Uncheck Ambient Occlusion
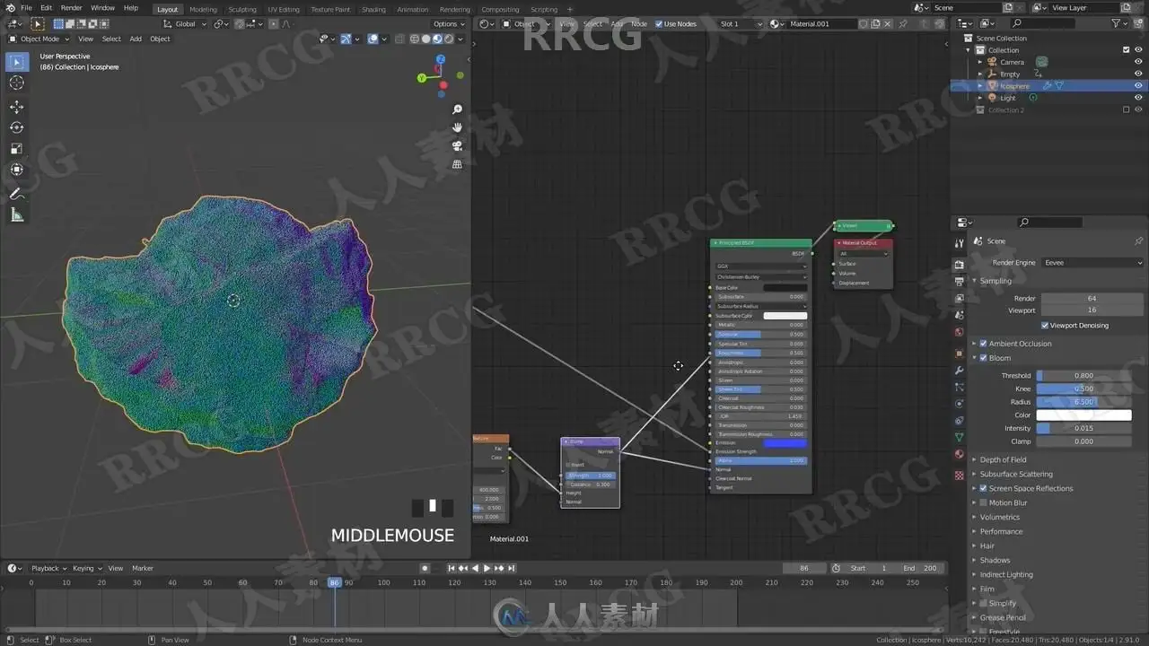 point(983,344)
